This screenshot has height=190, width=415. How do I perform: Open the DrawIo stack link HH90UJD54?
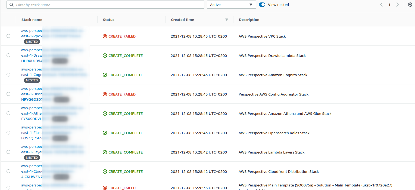(52, 56)
